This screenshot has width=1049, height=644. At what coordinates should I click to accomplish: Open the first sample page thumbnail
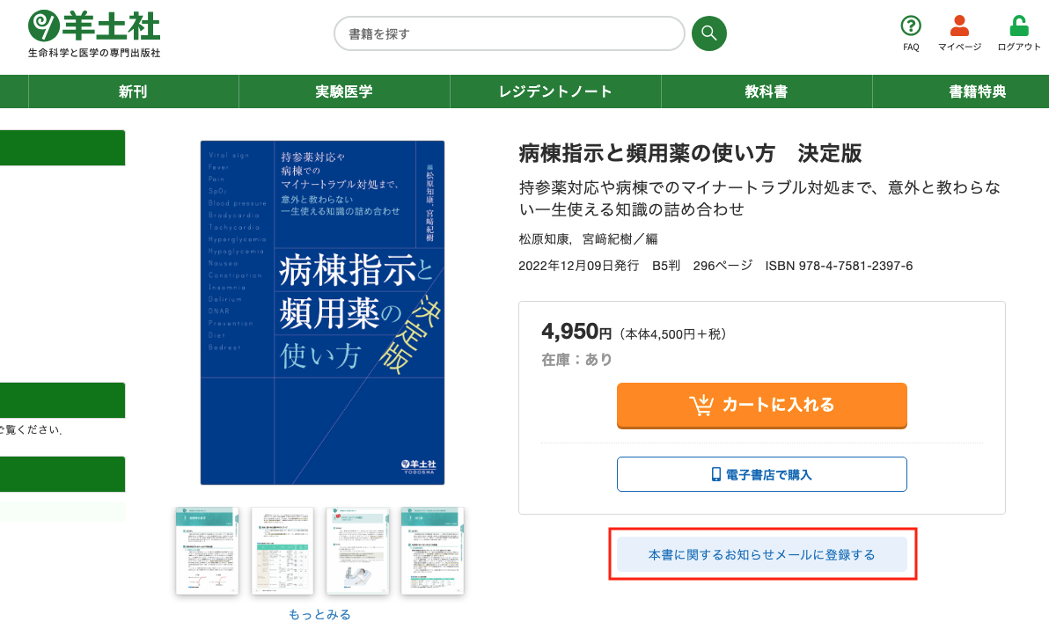tap(208, 551)
